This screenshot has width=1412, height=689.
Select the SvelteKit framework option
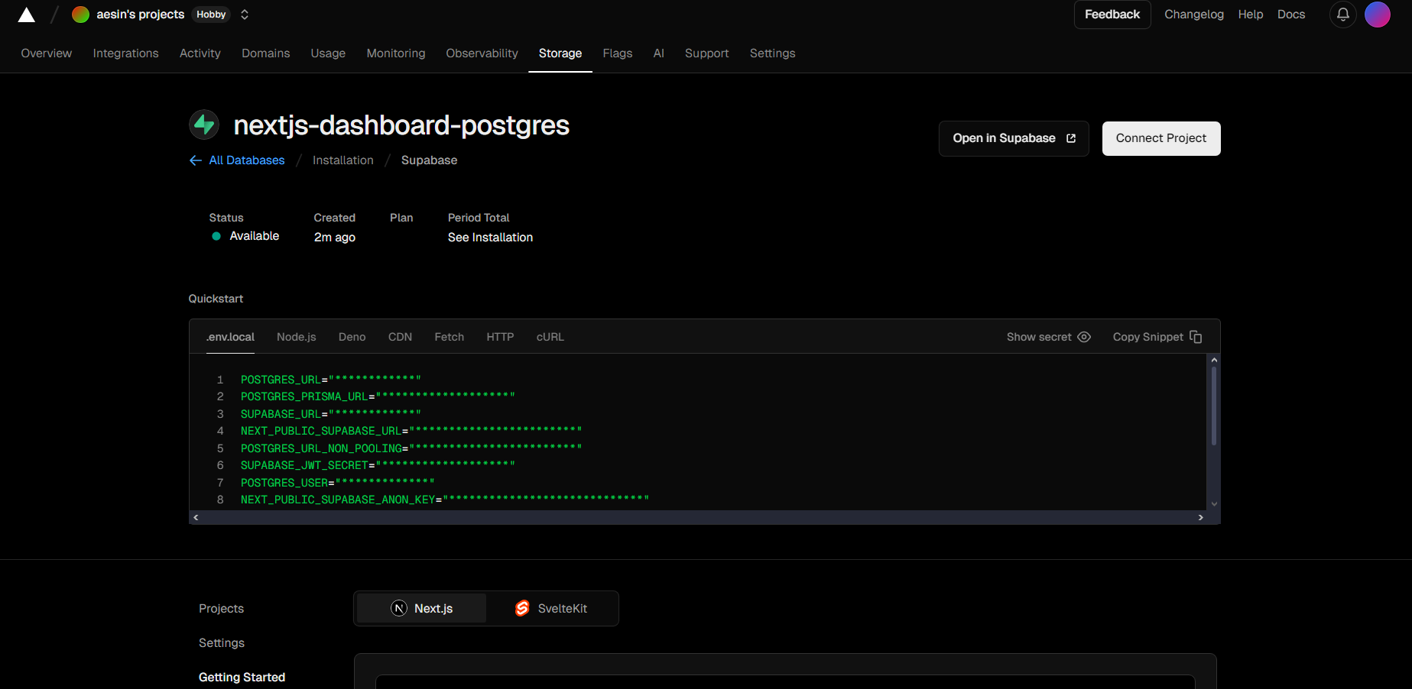point(551,609)
